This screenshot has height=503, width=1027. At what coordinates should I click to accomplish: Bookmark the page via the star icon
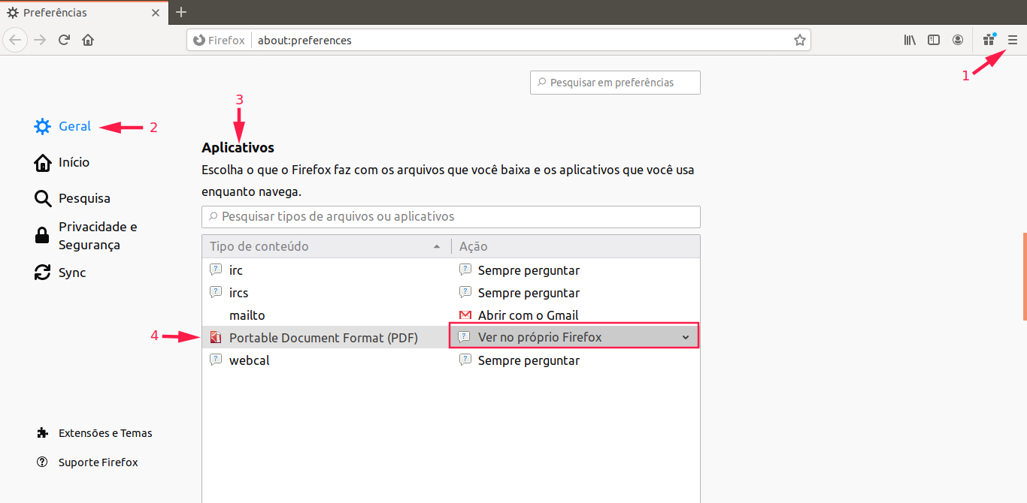799,40
